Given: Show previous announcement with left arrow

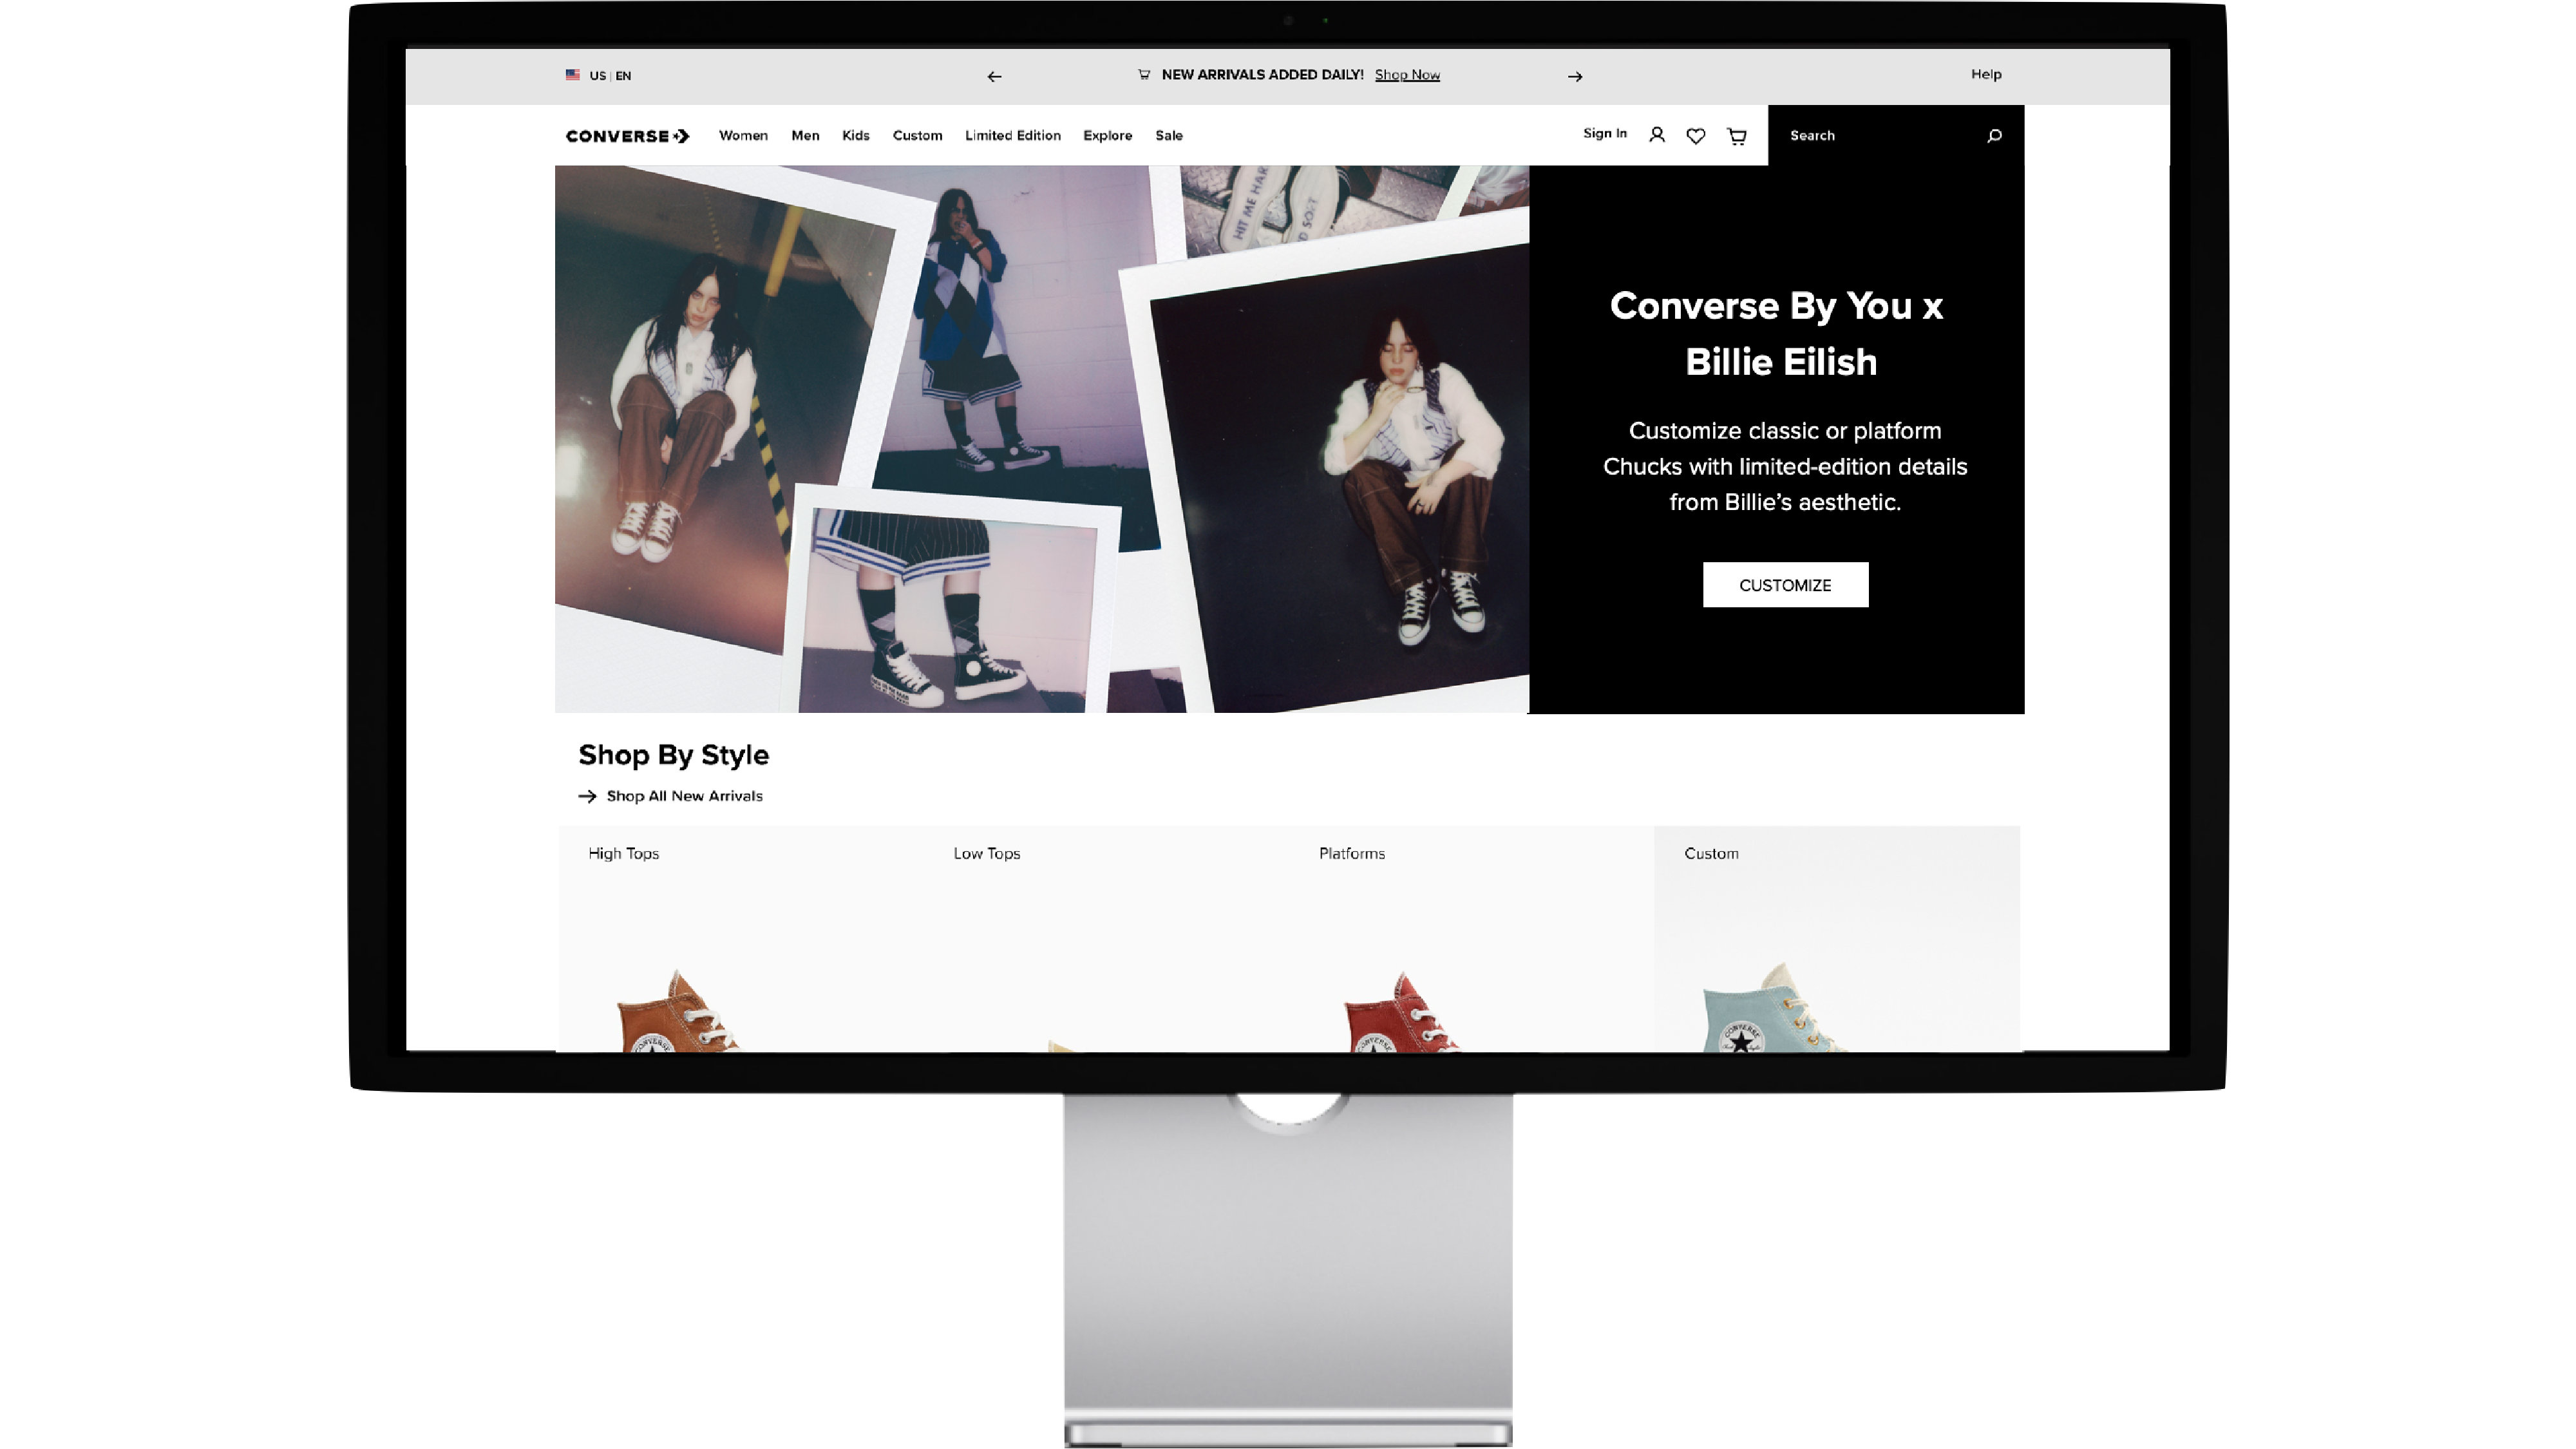Looking at the screenshot, I should coord(994,76).
